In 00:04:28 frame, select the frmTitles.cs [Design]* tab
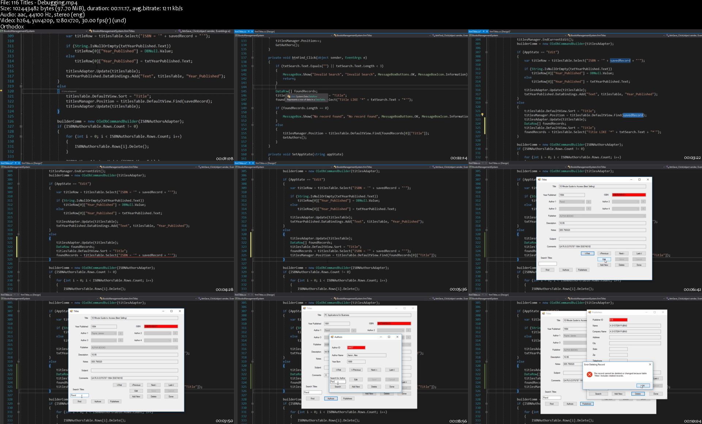This screenshot has height=424, width=702. pyautogui.click(x=32, y=163)
